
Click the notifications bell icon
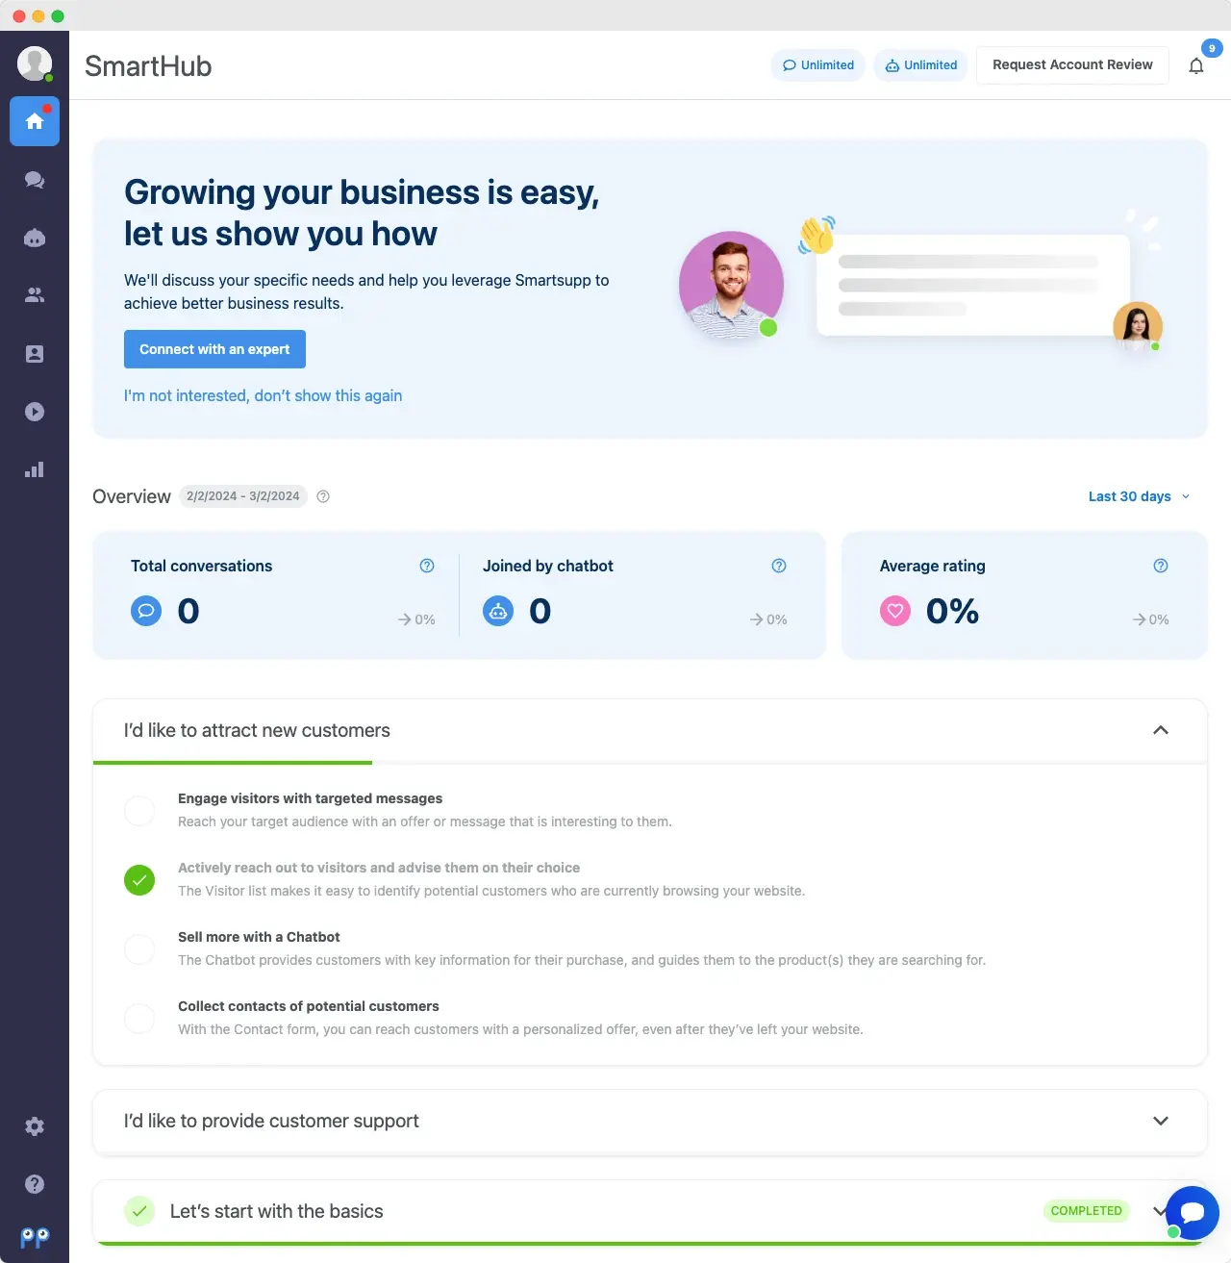[1195, 65]
